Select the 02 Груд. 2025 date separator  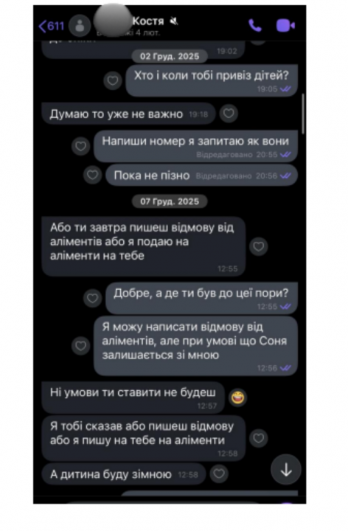coord(170,56)
